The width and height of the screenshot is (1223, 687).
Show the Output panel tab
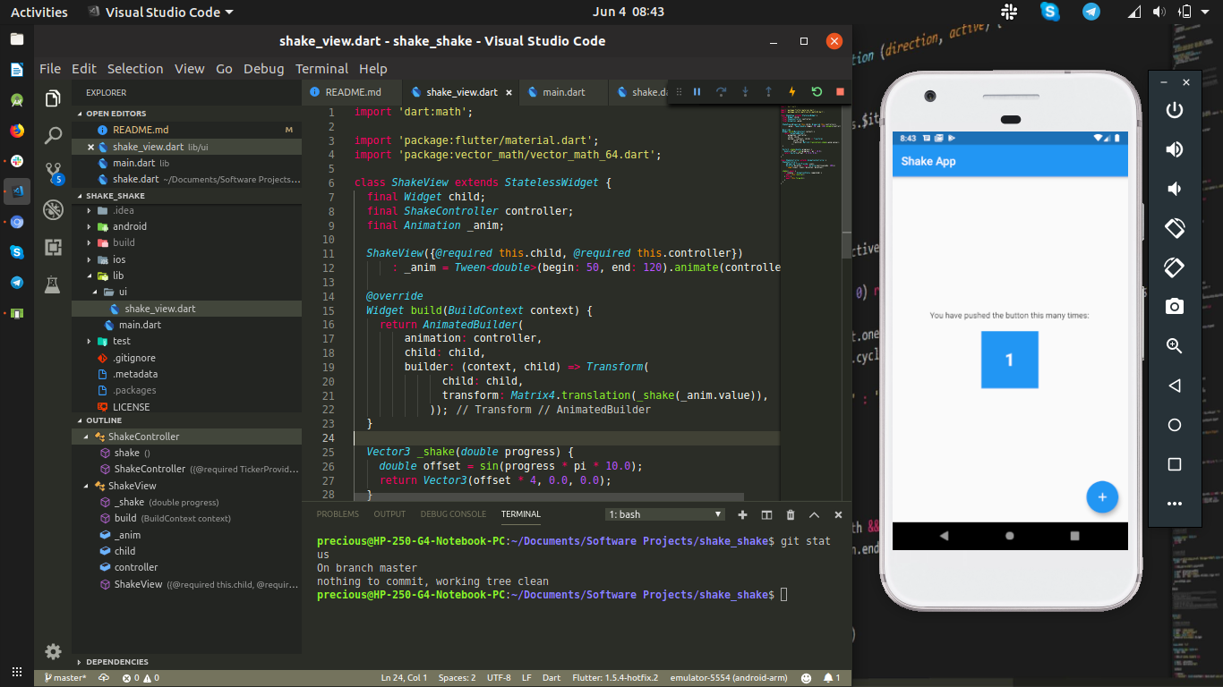pos(389,514)
